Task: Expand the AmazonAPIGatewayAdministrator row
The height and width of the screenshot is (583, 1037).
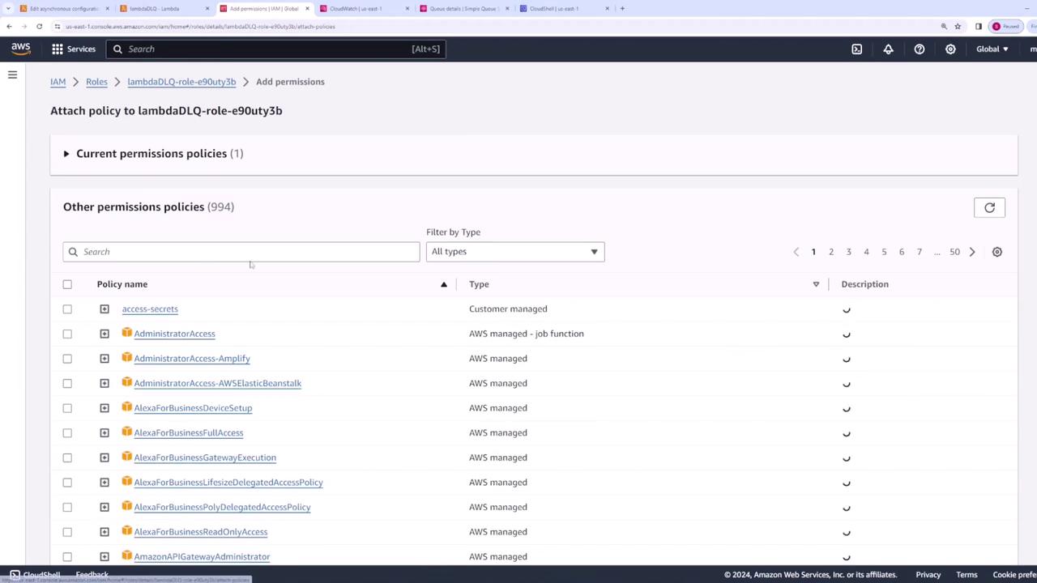Action: (105, 557)
